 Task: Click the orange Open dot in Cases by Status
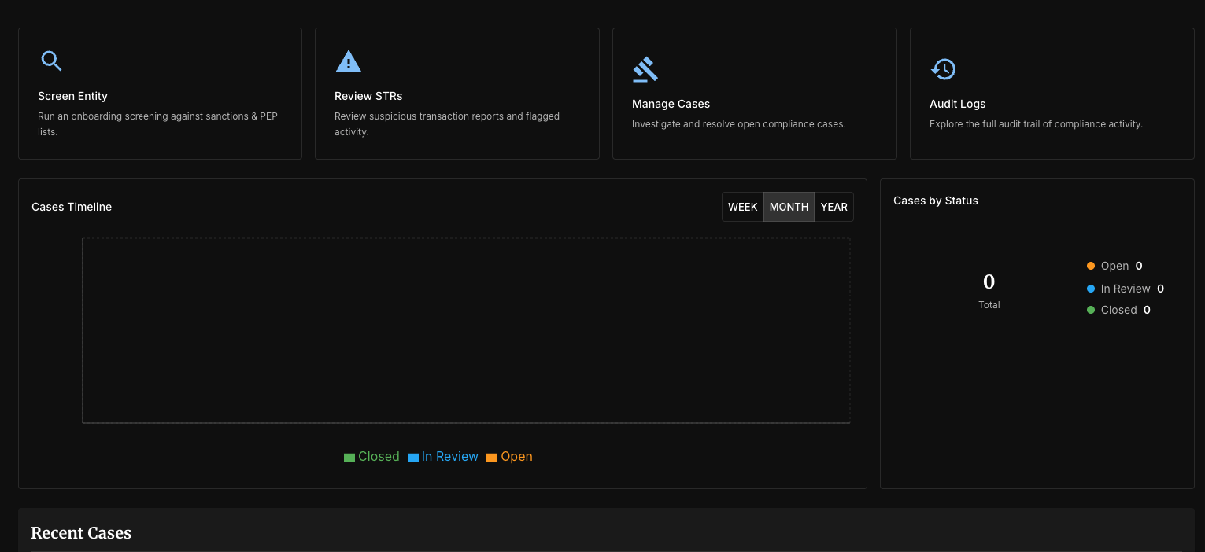pyautogui.click(x=1091, y=266)
